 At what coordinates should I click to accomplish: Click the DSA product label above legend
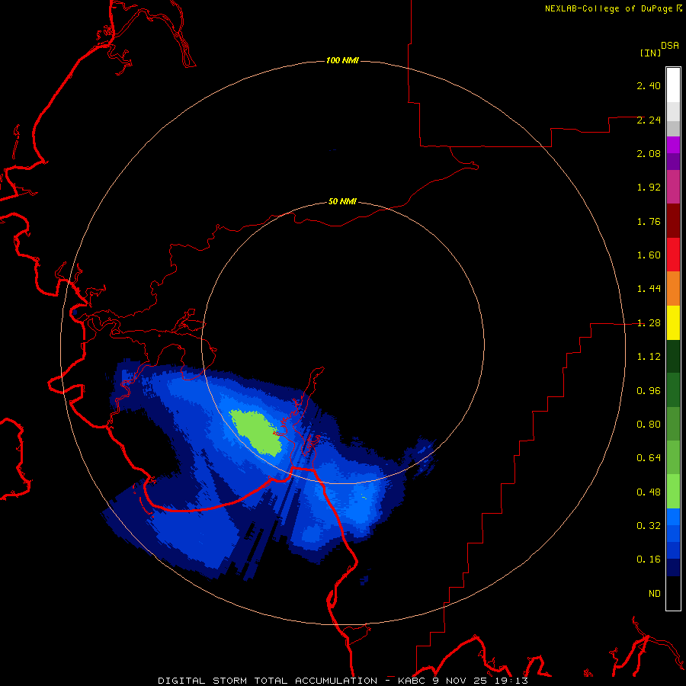(670, 45)
